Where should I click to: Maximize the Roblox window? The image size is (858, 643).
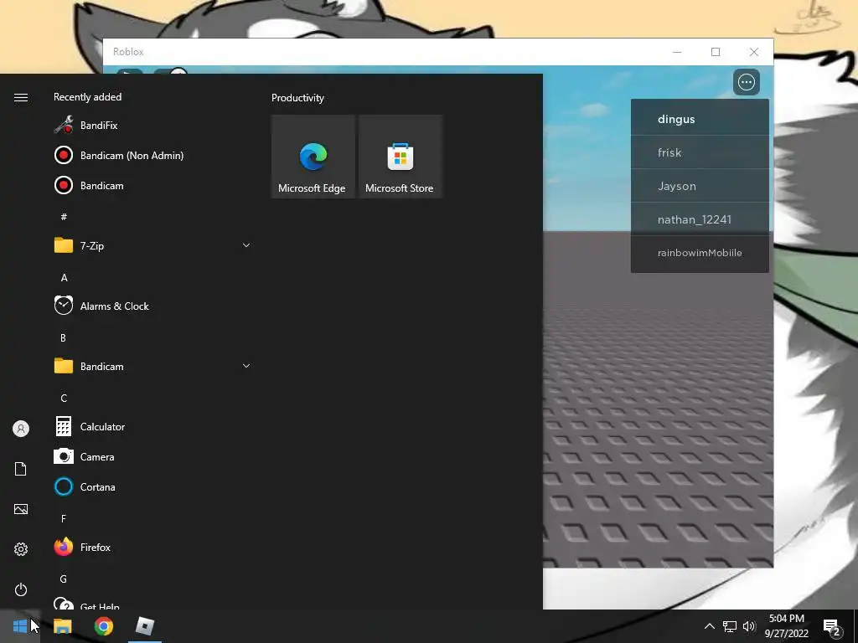[x=716, y=52]
